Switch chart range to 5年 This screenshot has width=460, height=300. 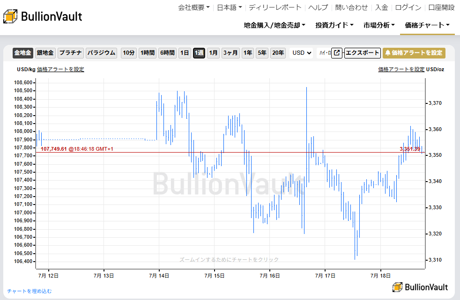(262, 53)
